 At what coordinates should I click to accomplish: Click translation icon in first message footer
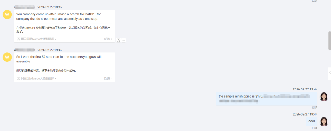pos(18,39)
